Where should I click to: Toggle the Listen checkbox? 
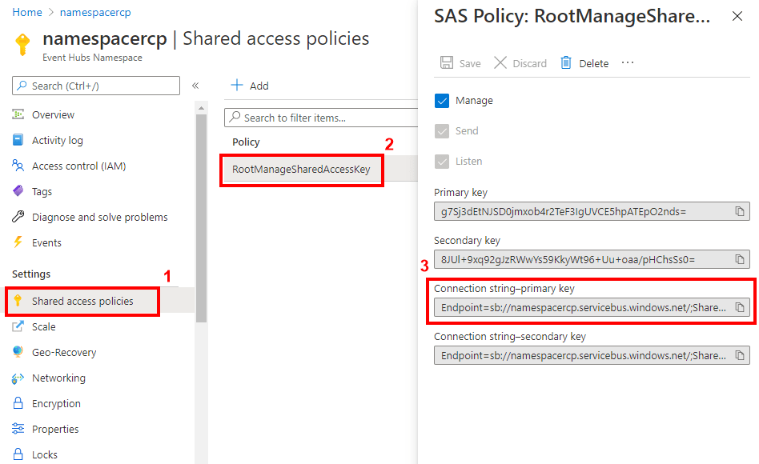442,162
